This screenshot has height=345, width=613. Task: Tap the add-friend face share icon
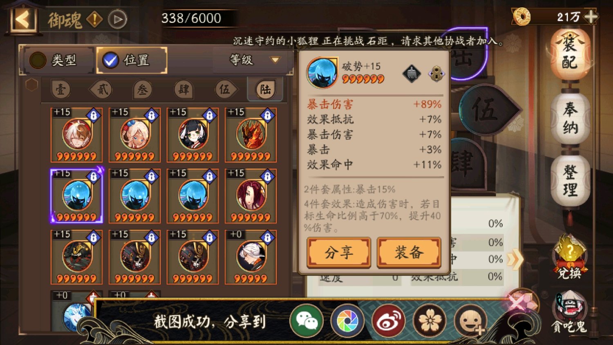[x=470, y=320]
